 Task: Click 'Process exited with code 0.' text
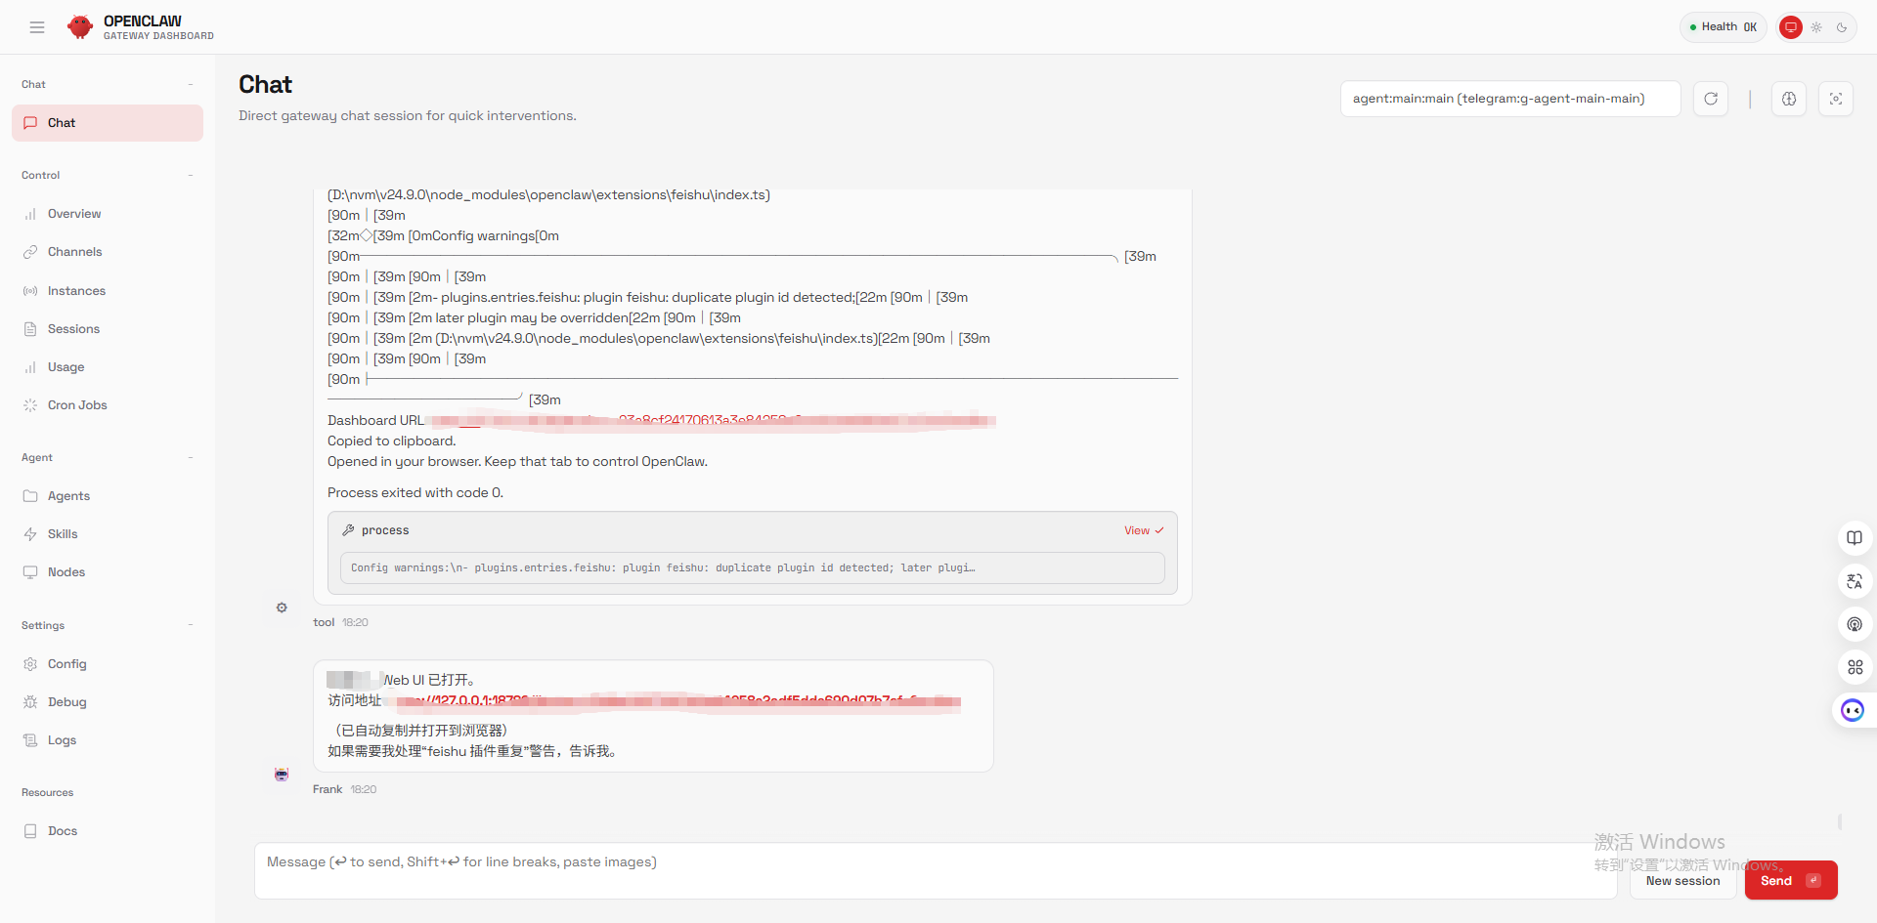click(x=415, y=493)
